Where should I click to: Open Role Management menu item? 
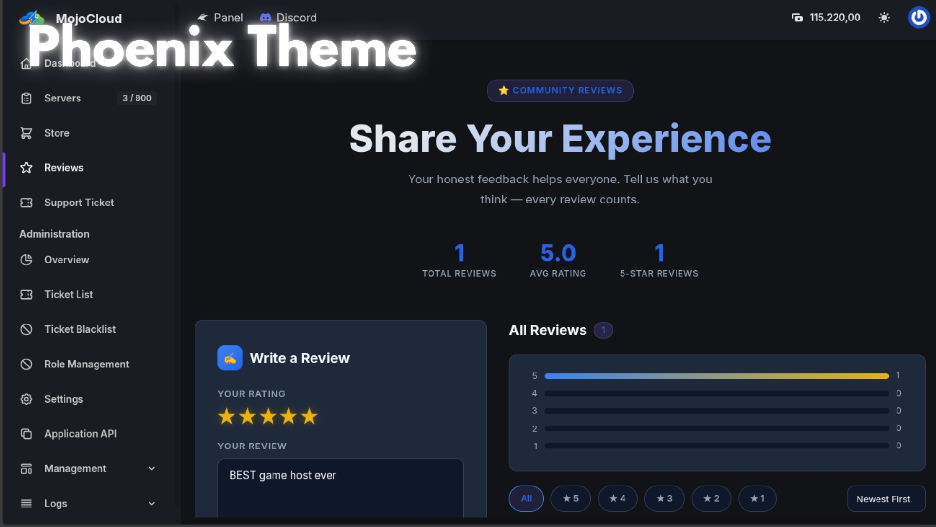coord(86,364)
